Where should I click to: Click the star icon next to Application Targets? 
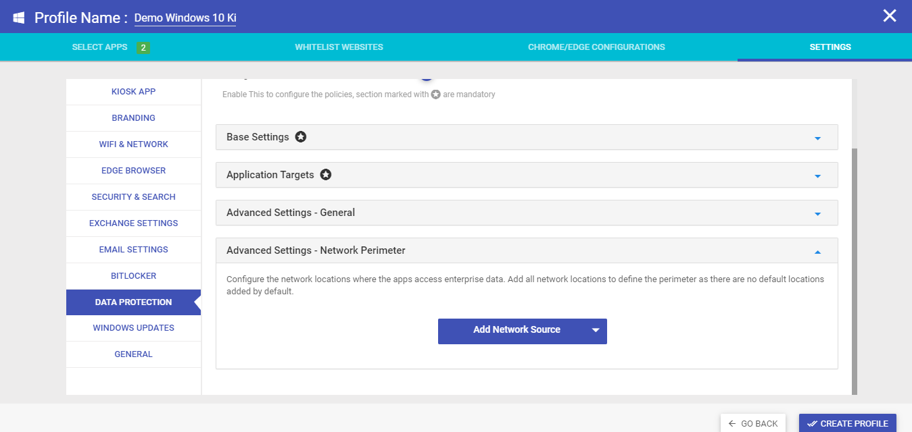coord(326,175)
